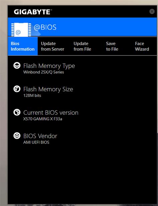This screenshot has width=158, height=206.
Task: Click the Winbond 25X/Q Series value
Action: point(44,72)
